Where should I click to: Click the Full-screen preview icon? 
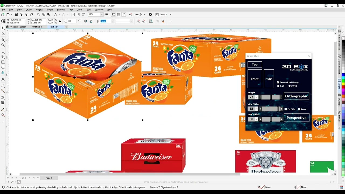[x=106, y=15]
